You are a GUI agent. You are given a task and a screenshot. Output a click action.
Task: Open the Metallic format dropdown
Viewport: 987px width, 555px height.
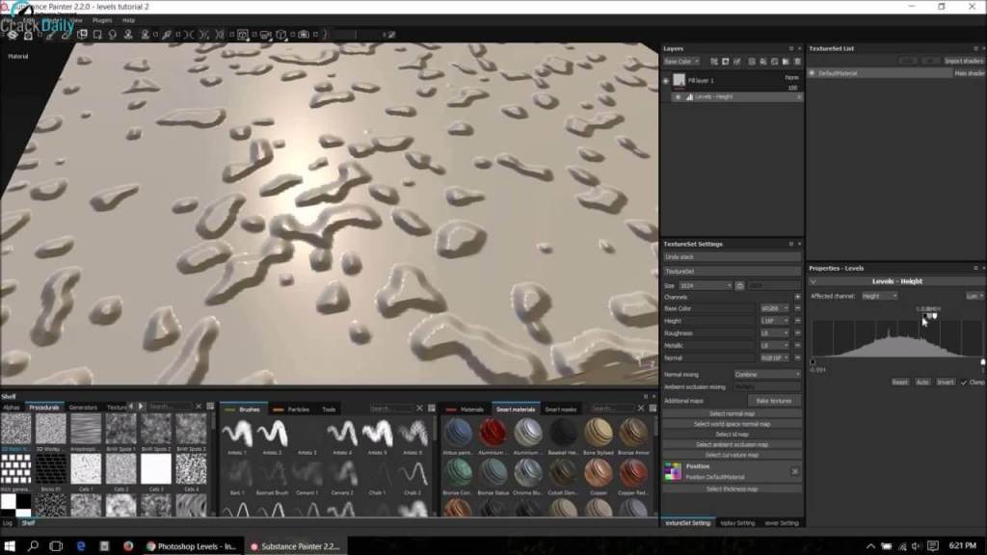coord(775,345)
